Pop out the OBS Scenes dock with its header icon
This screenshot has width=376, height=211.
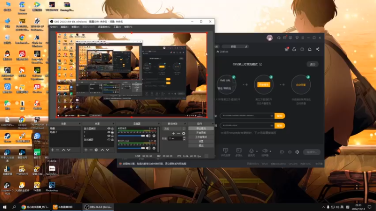pos(79,124)
